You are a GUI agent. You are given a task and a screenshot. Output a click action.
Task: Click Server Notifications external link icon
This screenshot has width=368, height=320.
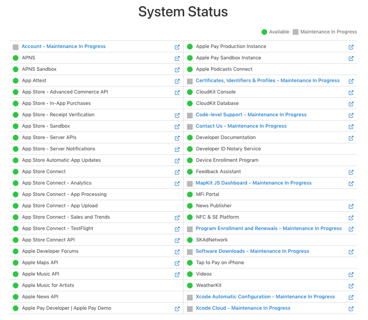[177, 149]
